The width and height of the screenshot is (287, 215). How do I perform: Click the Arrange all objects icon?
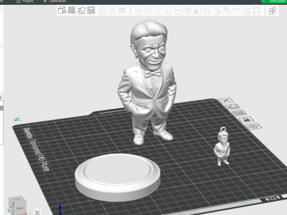(91, 10)
